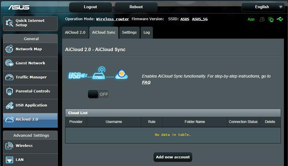Click Add new account button
The height and width of the screenshot is (166, 288).
coord(173,157)
